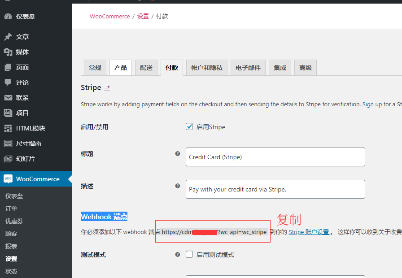This screenshot has width=402, height=278.
Task: Click the help icon next to 描述
Action: pos(177,186)
